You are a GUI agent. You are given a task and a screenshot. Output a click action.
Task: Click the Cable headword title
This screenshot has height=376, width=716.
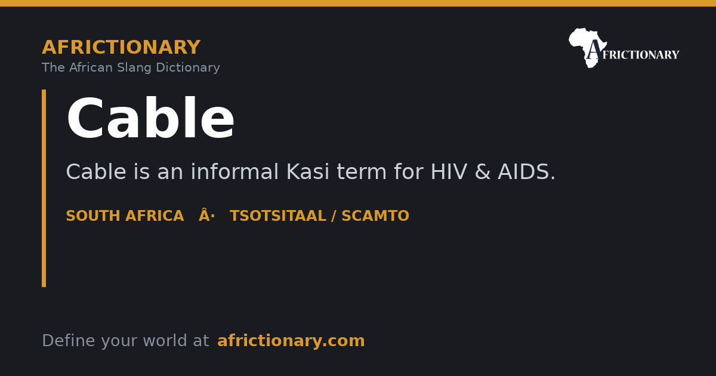150,120
